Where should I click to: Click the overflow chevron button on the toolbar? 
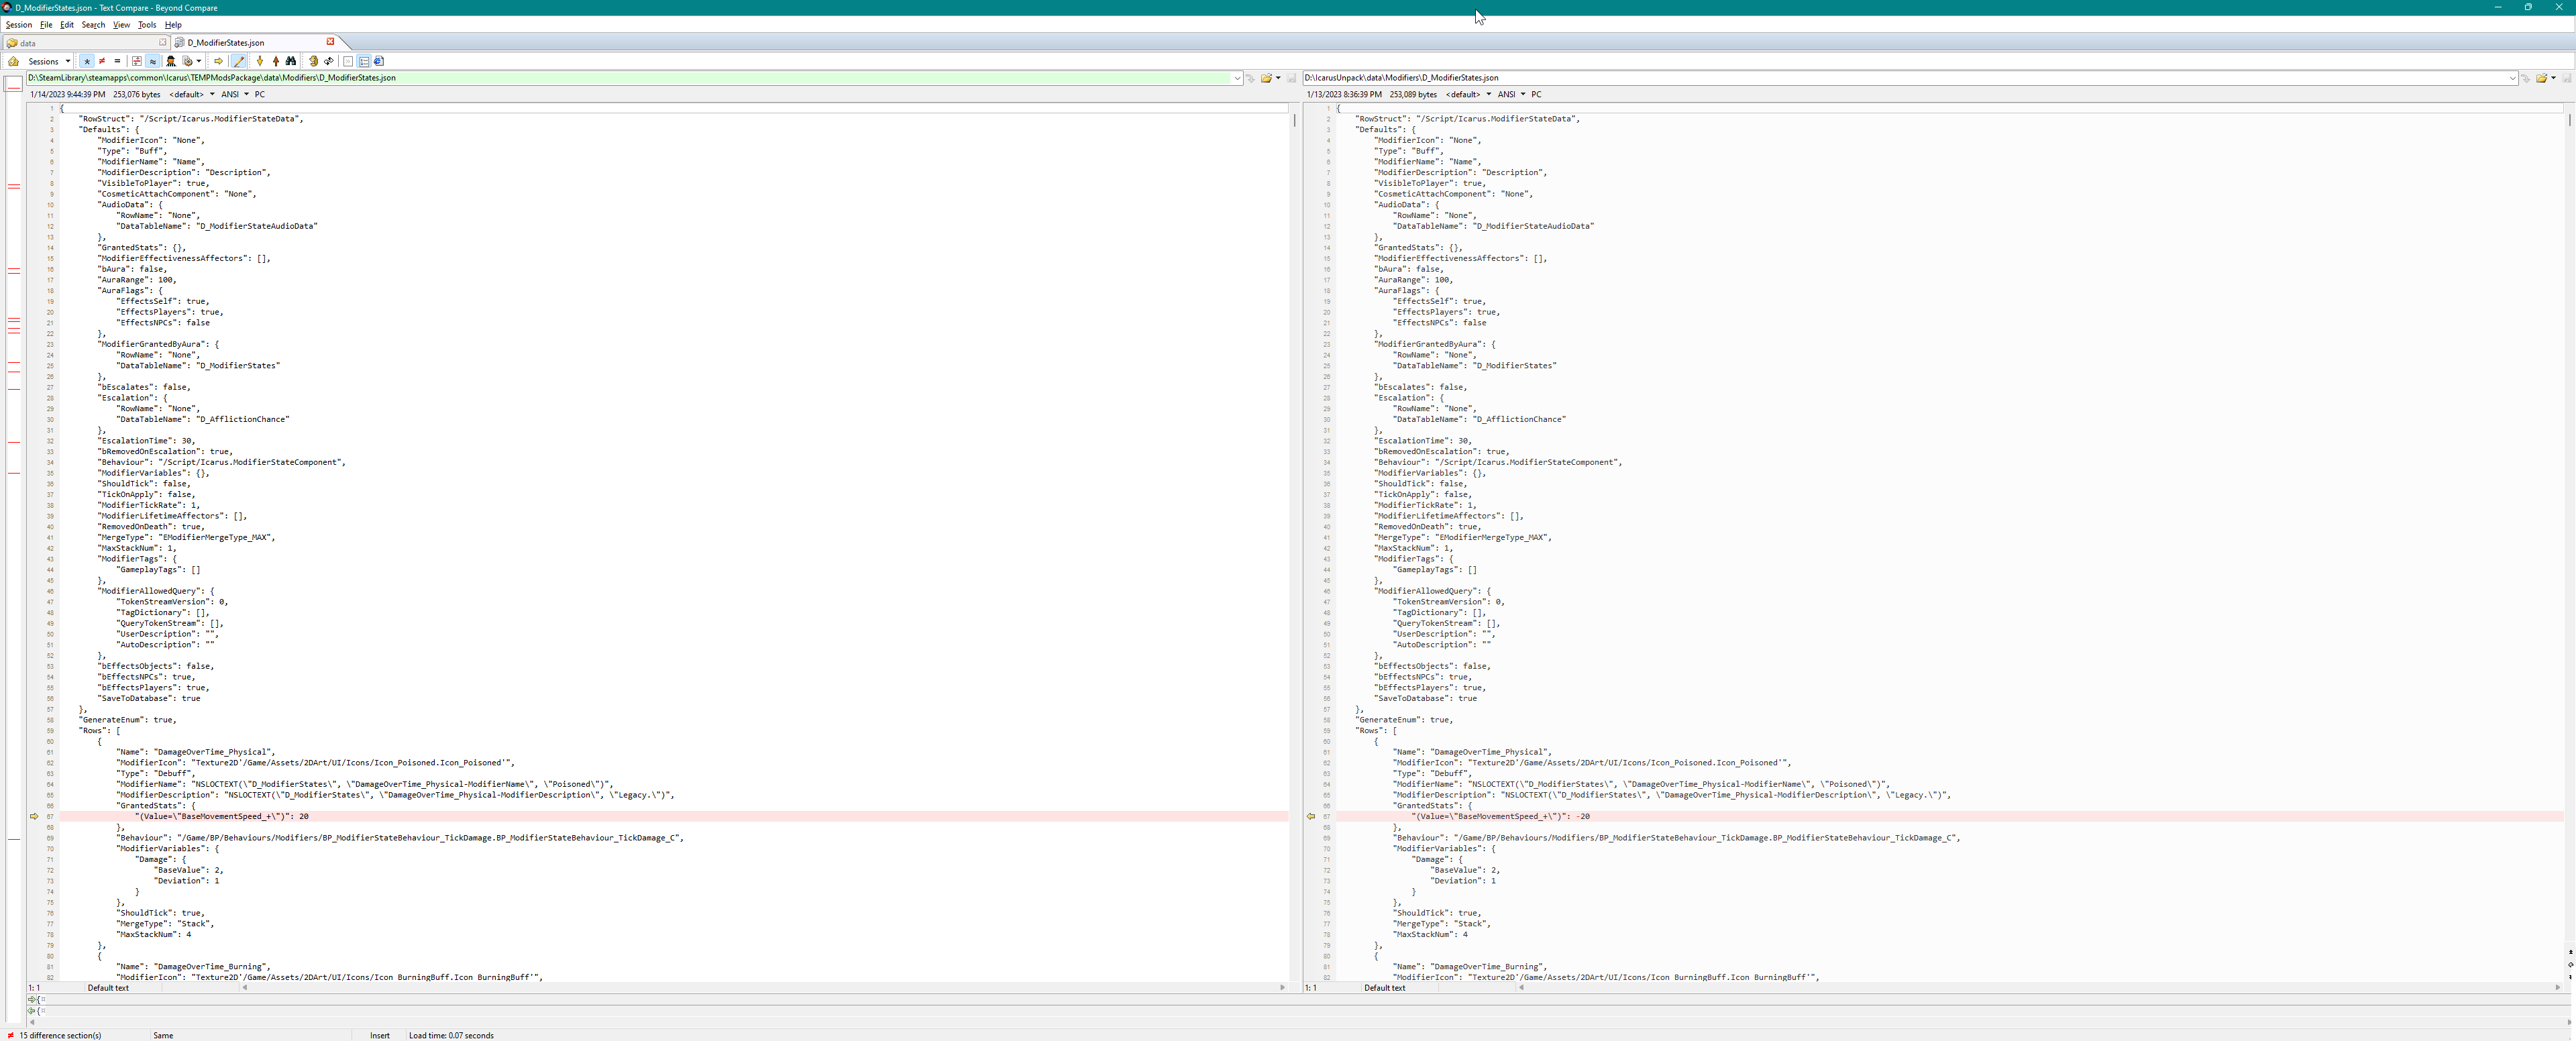tap(348, 61)
